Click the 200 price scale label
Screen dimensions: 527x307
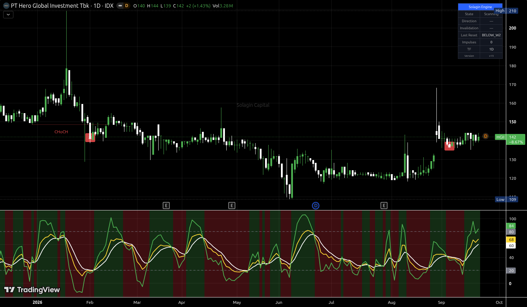tap(513, 28)
